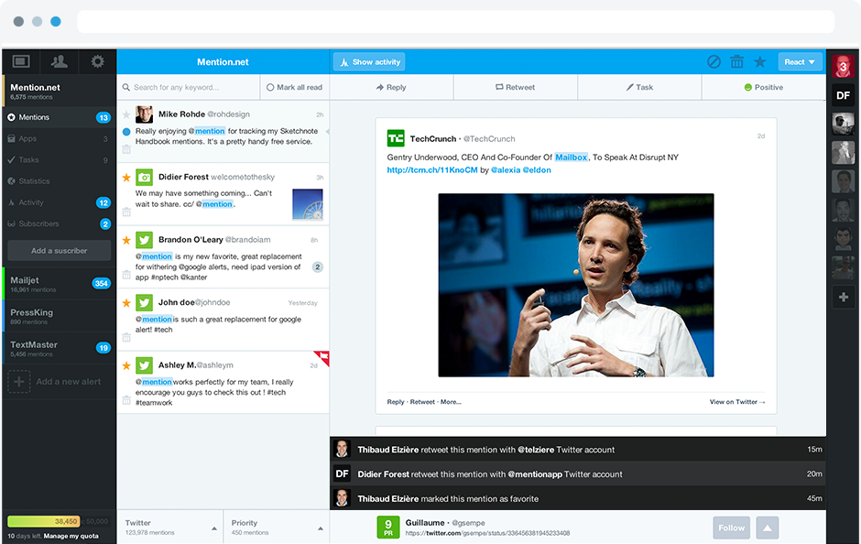The width and height of the screenshot is (861, 544).
Task: Open the settings gear in sidebar header
Action: (x=97, y=61)
